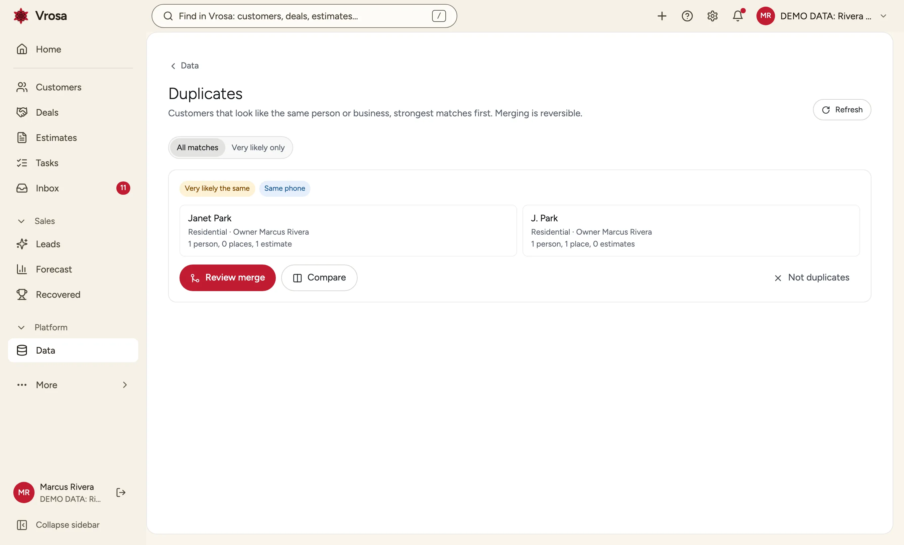Open the Forecast page
904x545 pixels.
click(x=73, y=270)
